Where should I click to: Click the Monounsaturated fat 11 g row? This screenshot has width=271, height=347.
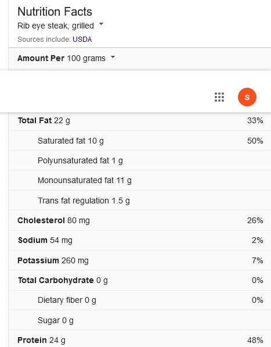click(x=140, y=181)
